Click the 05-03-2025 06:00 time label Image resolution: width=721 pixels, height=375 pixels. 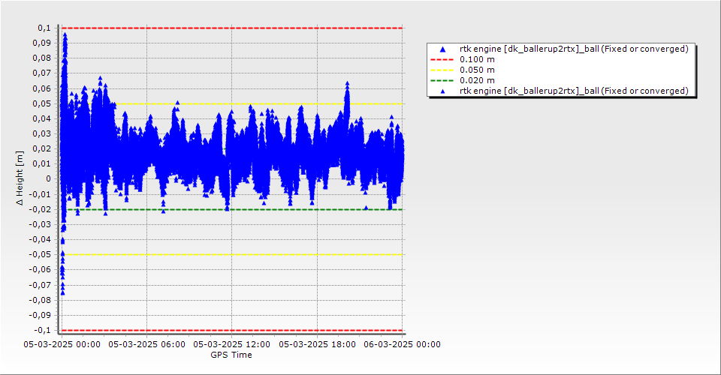[147, 344]
